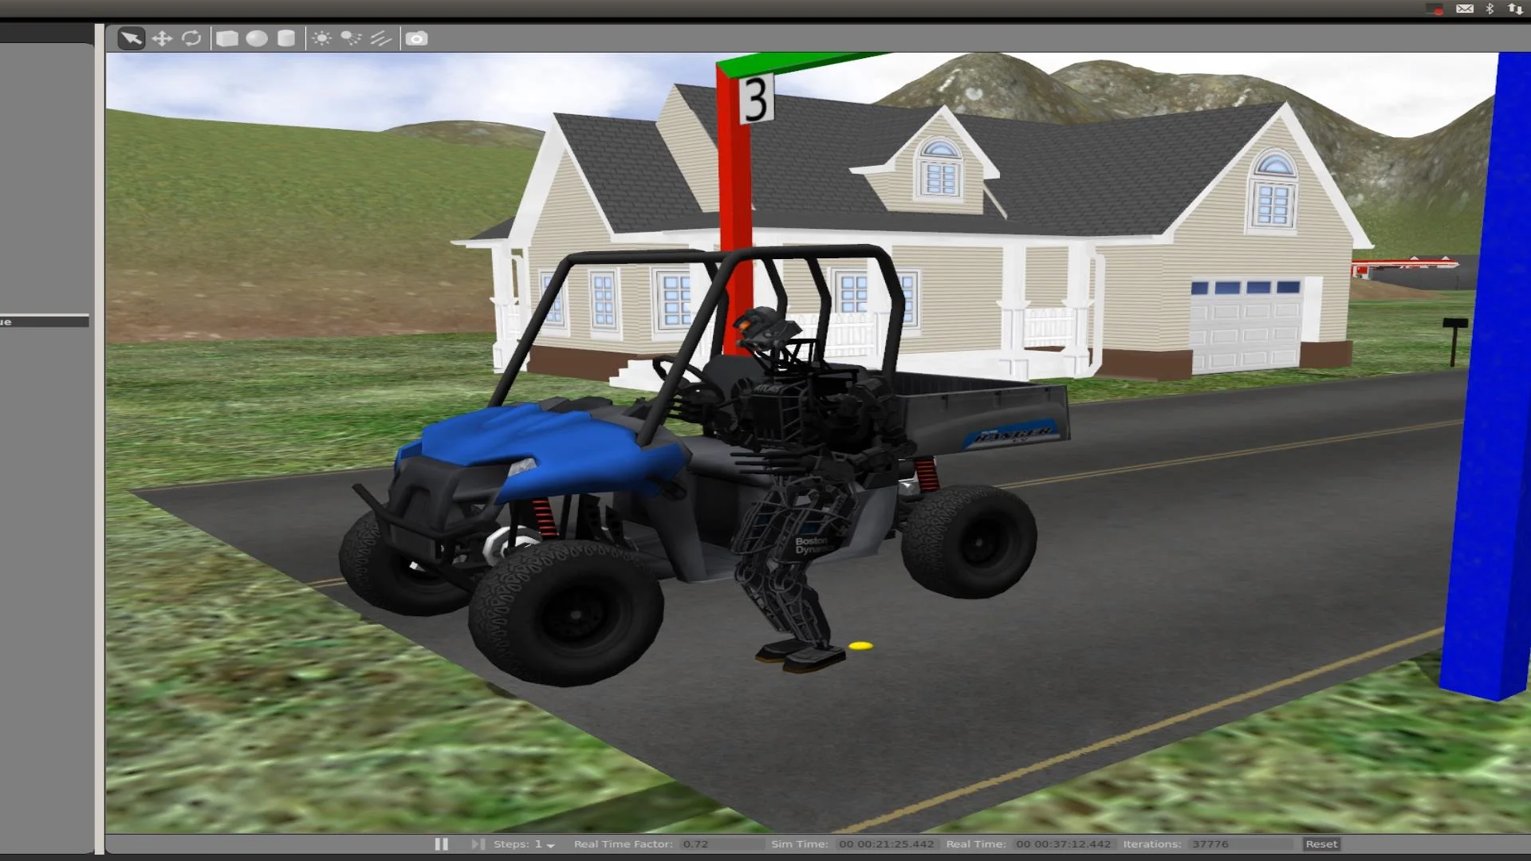Image resolution: width=1531 pixels, height=861 pixels.
Task: Activate the rotate mode tool
Action: (x=191, y=37)
